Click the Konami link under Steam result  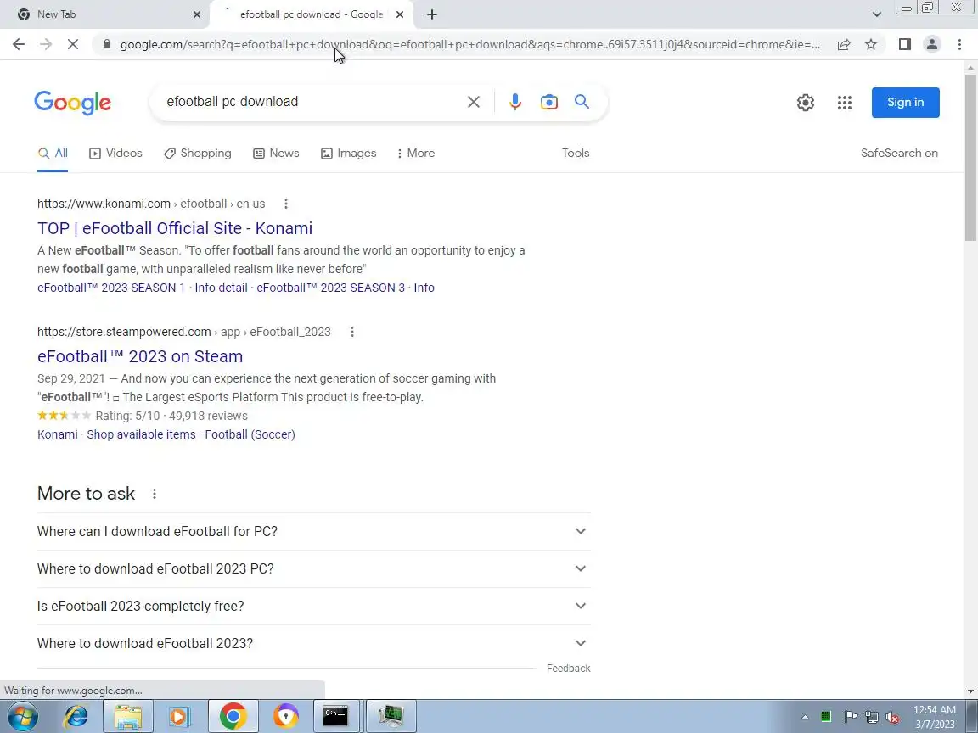click(58, 434)
